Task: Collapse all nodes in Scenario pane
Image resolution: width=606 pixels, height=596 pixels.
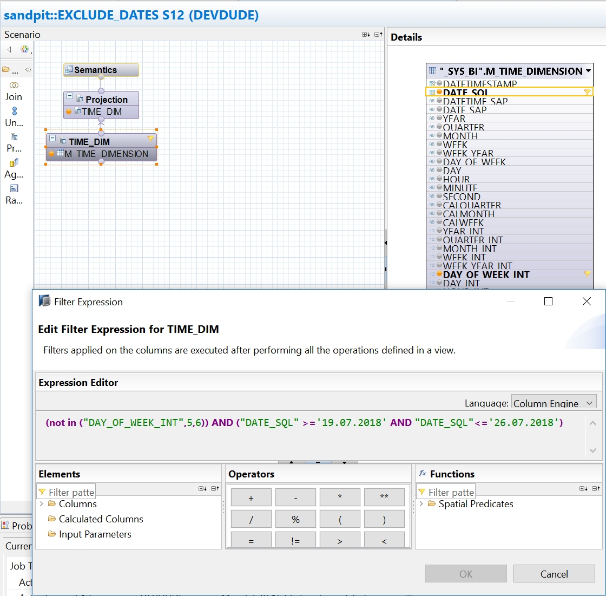Action: coord(378,35)
